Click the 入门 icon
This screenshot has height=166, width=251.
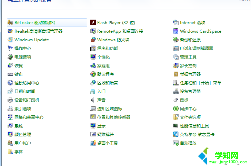pos(93,92)
